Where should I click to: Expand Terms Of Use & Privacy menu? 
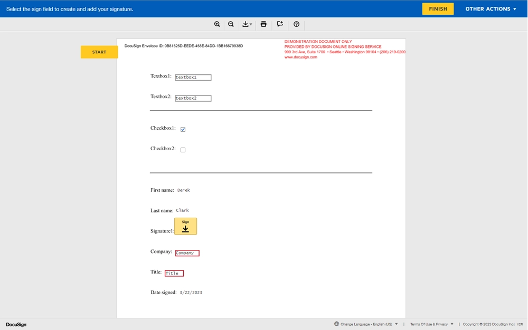pyautogui.click(x=432, y=324)
